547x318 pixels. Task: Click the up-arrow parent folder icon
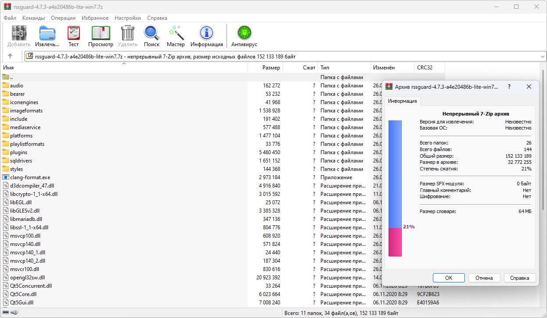tap(10, 56)
